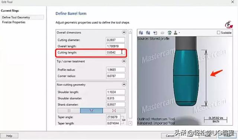Image resolution: width=238 pixels, height=140 pixels.
Task: Click the Cancel button
Action: pyautogui.click(x=170, y=136)
